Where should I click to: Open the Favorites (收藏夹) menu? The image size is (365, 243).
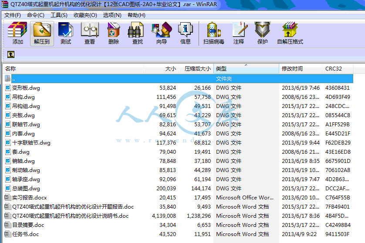tap(85, 15)
